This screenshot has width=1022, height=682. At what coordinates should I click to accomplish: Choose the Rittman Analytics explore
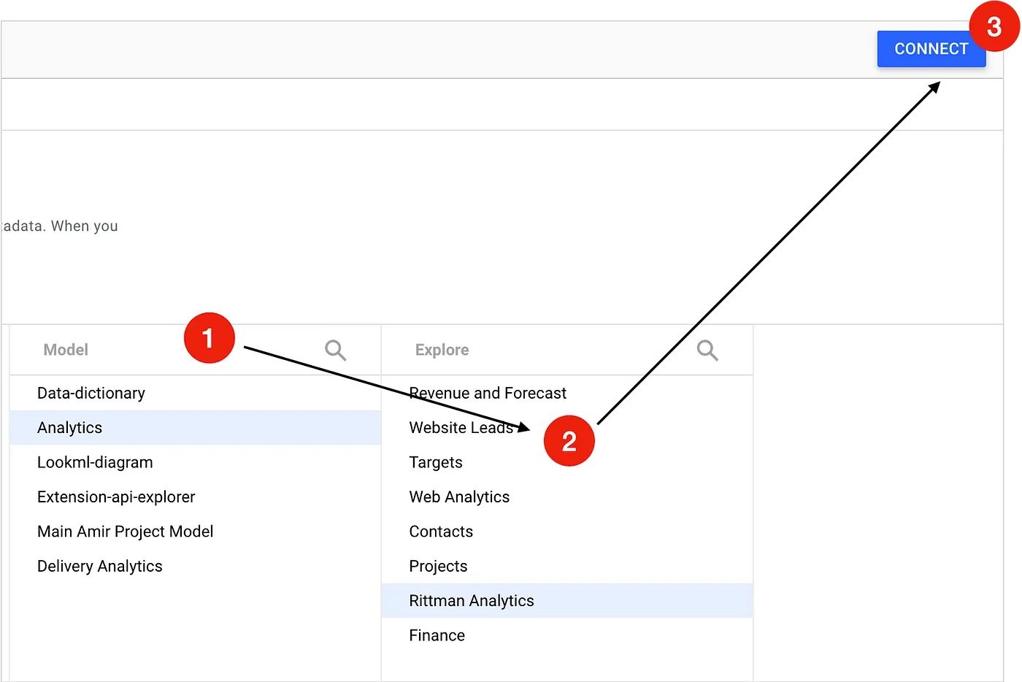click(x=472, y=601)
